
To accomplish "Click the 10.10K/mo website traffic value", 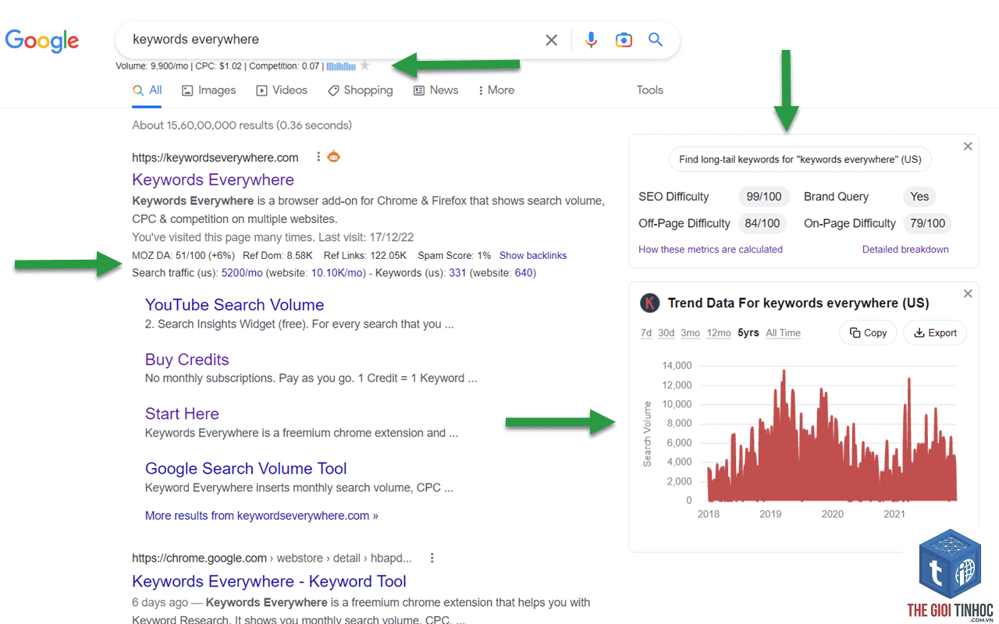I will point(338,273).
